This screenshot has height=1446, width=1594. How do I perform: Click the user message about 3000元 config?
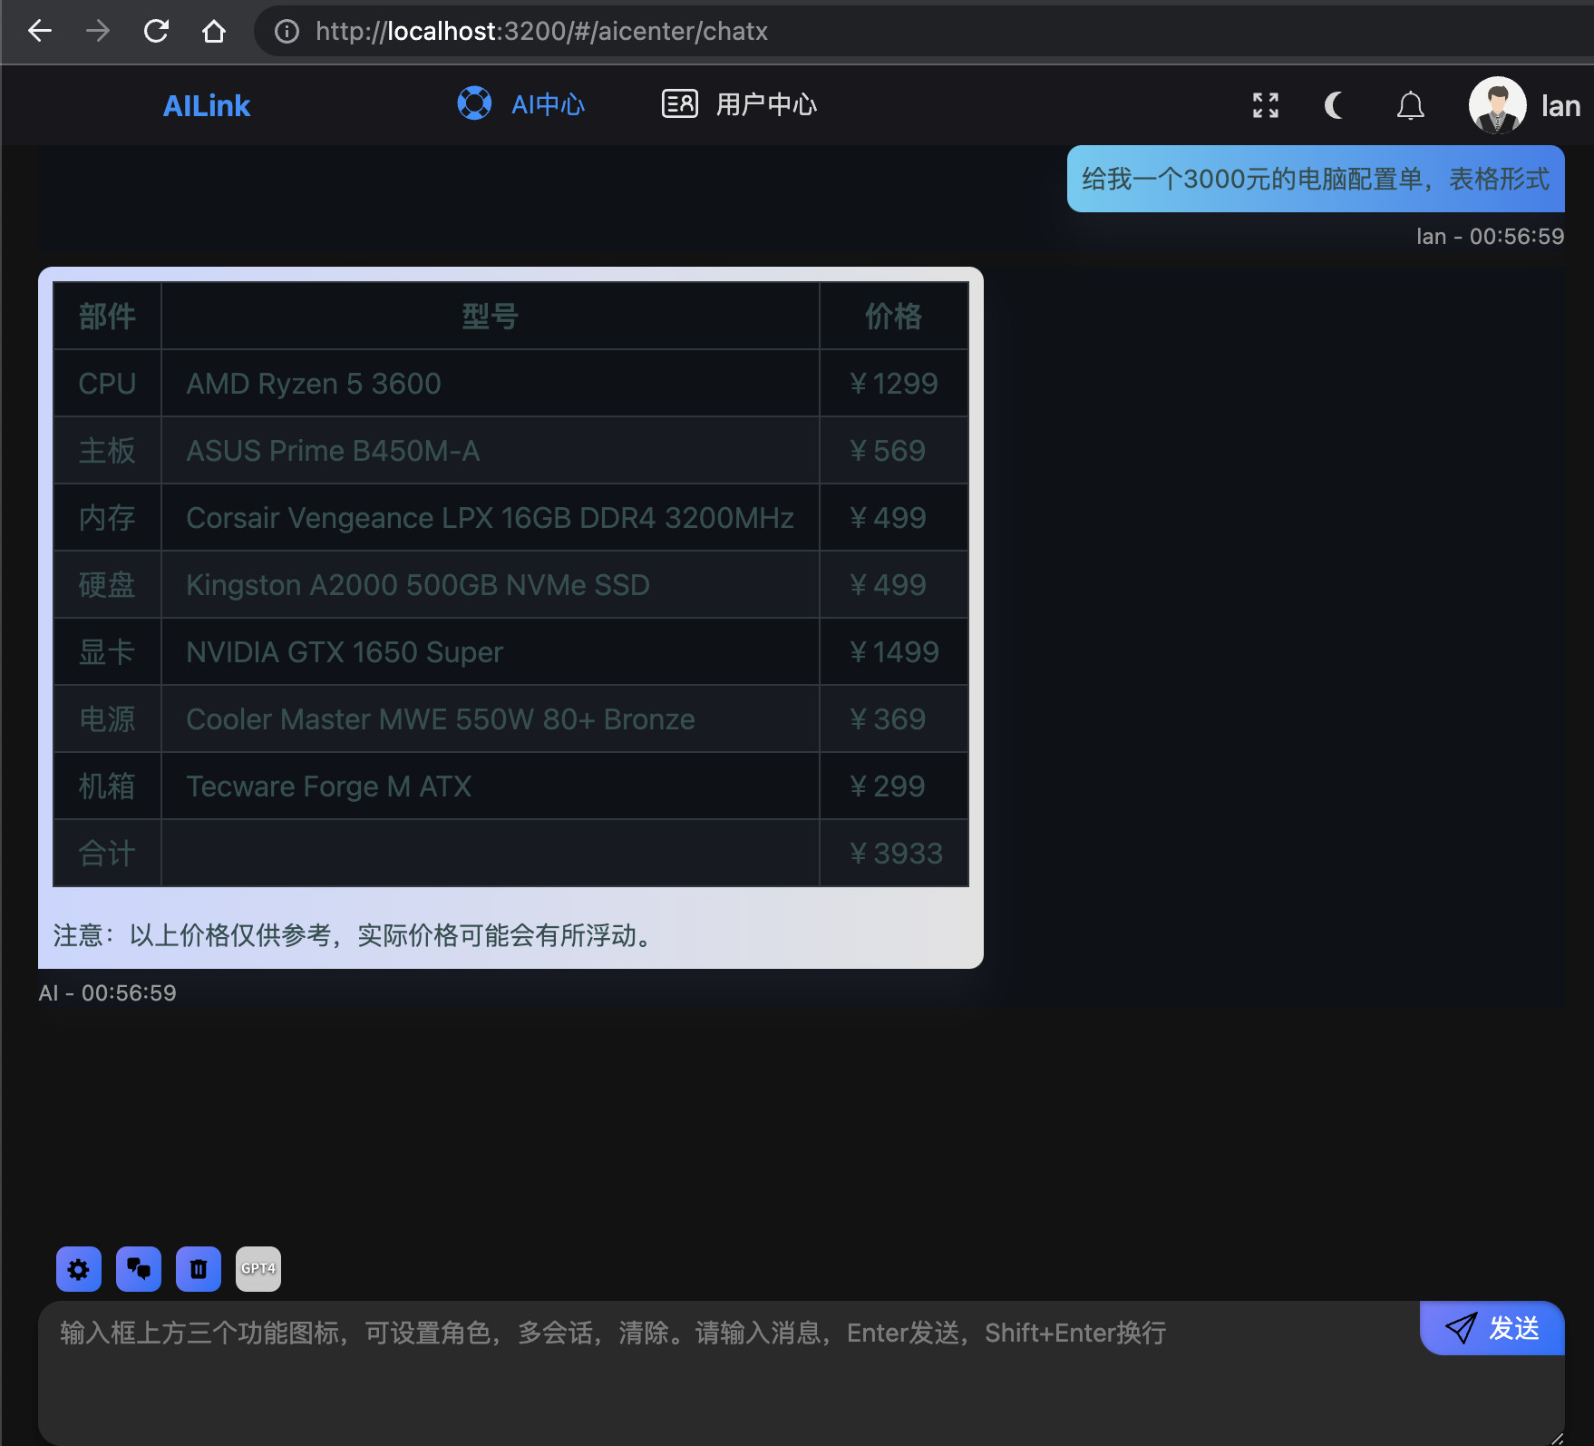(x=1315, y=180)
